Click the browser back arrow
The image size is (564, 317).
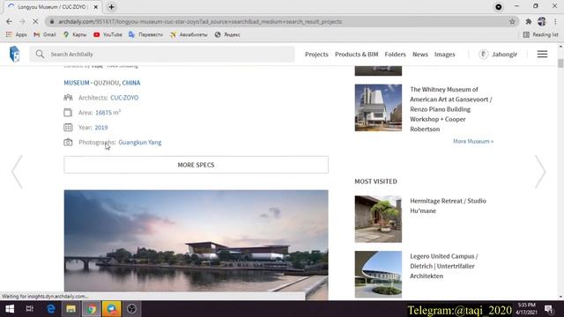(x=9, y=21)
